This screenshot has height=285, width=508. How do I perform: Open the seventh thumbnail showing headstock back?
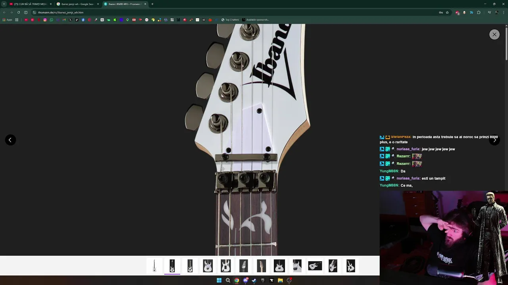click(x=262, y=266)
